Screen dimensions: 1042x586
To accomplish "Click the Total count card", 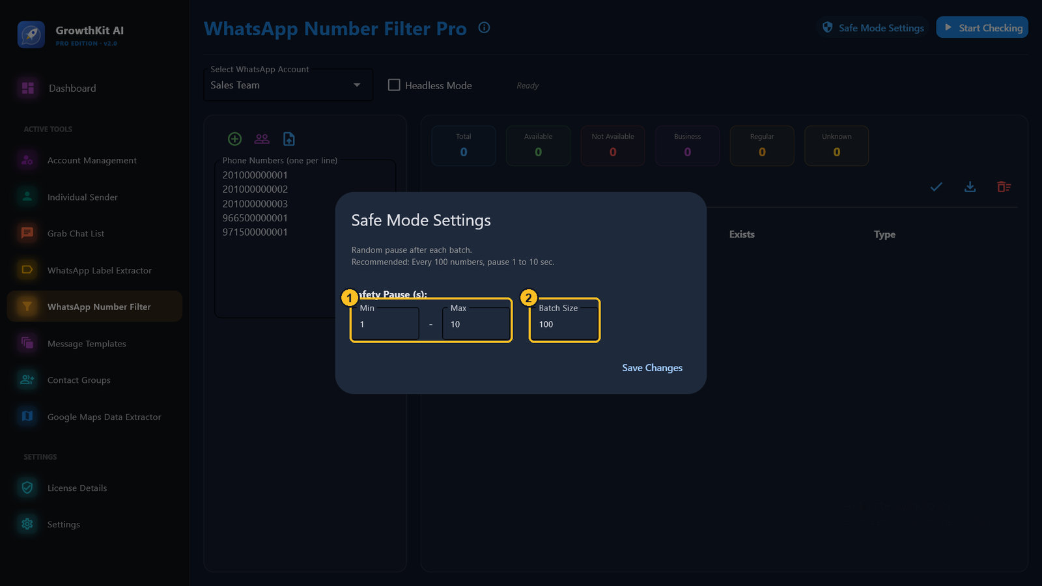I will [464, 146].
